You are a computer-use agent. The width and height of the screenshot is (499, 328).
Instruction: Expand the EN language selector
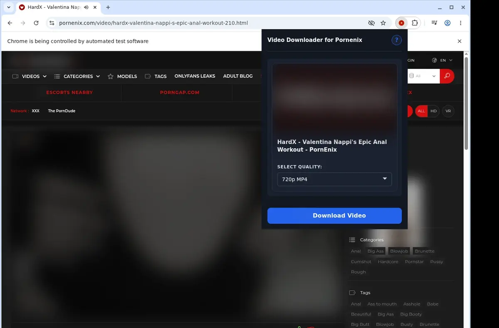[x=442, y=60]
